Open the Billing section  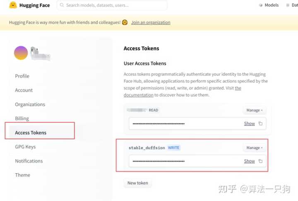click(22, 119)
